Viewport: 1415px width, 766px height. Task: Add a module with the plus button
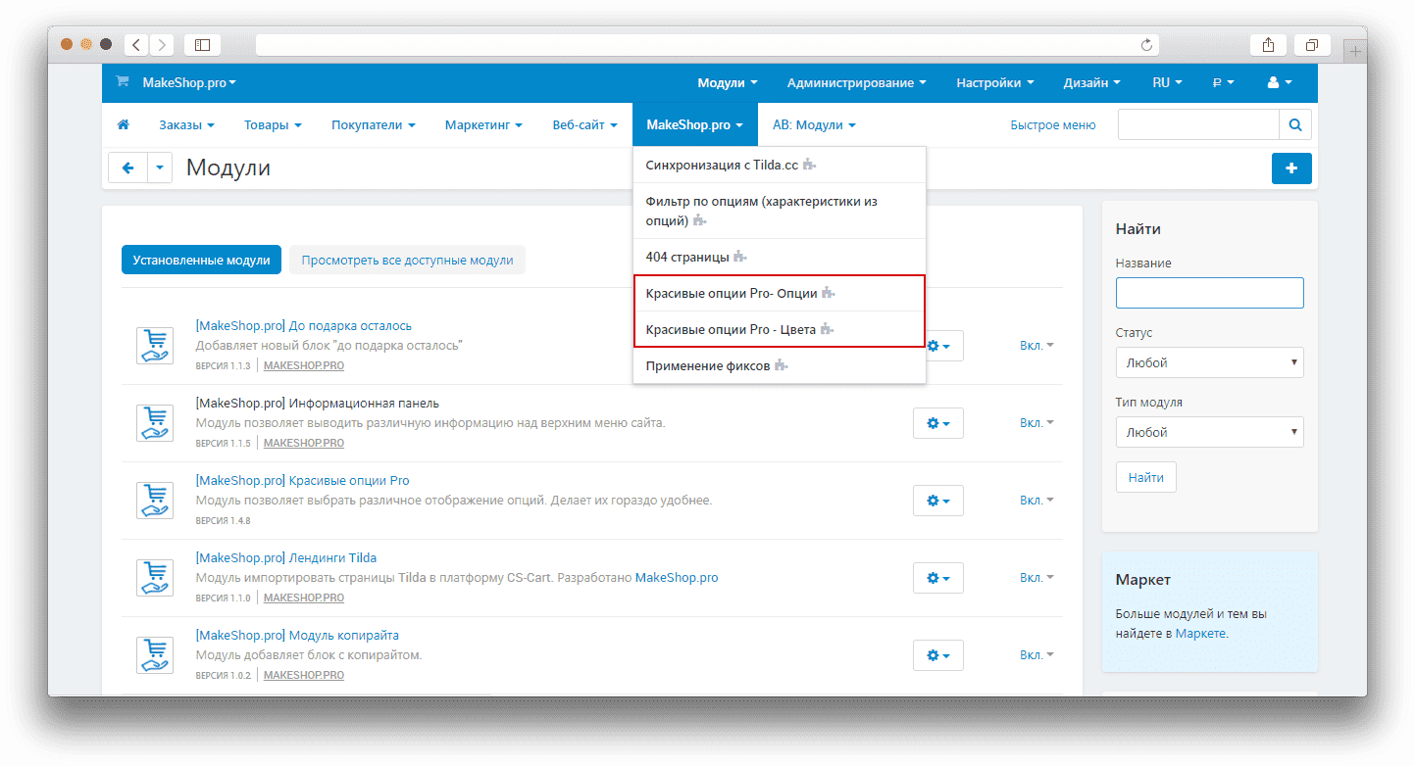(x=1291, y=168)
